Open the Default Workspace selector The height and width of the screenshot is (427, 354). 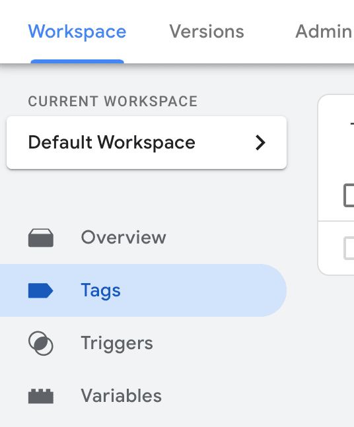click(x=147, y=143)
